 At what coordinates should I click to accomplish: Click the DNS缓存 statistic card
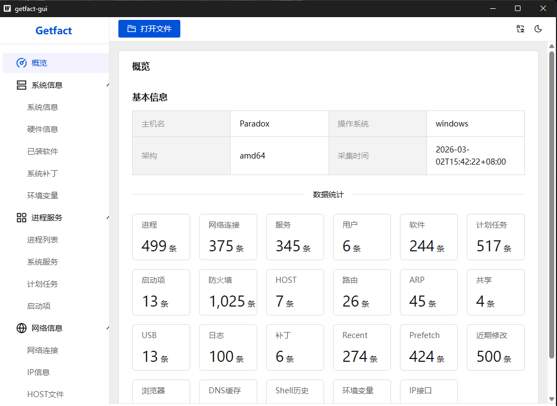(x=228, y=392)
